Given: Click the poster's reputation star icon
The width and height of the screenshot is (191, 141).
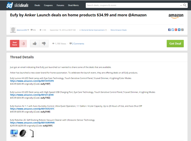Looking at the screenshot, I should (40, 30).
